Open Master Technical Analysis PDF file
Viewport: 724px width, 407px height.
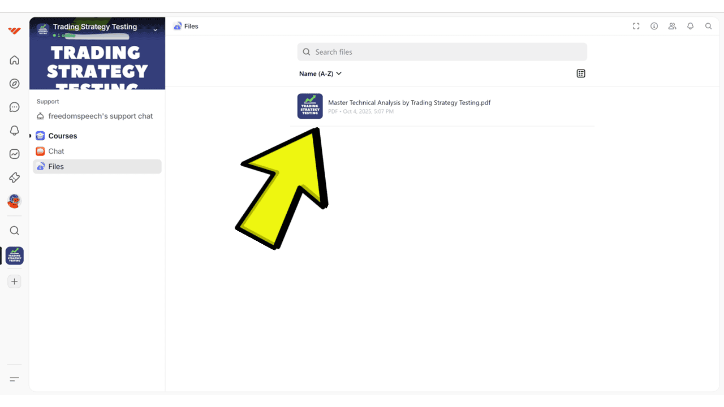[x=409, y=106]
